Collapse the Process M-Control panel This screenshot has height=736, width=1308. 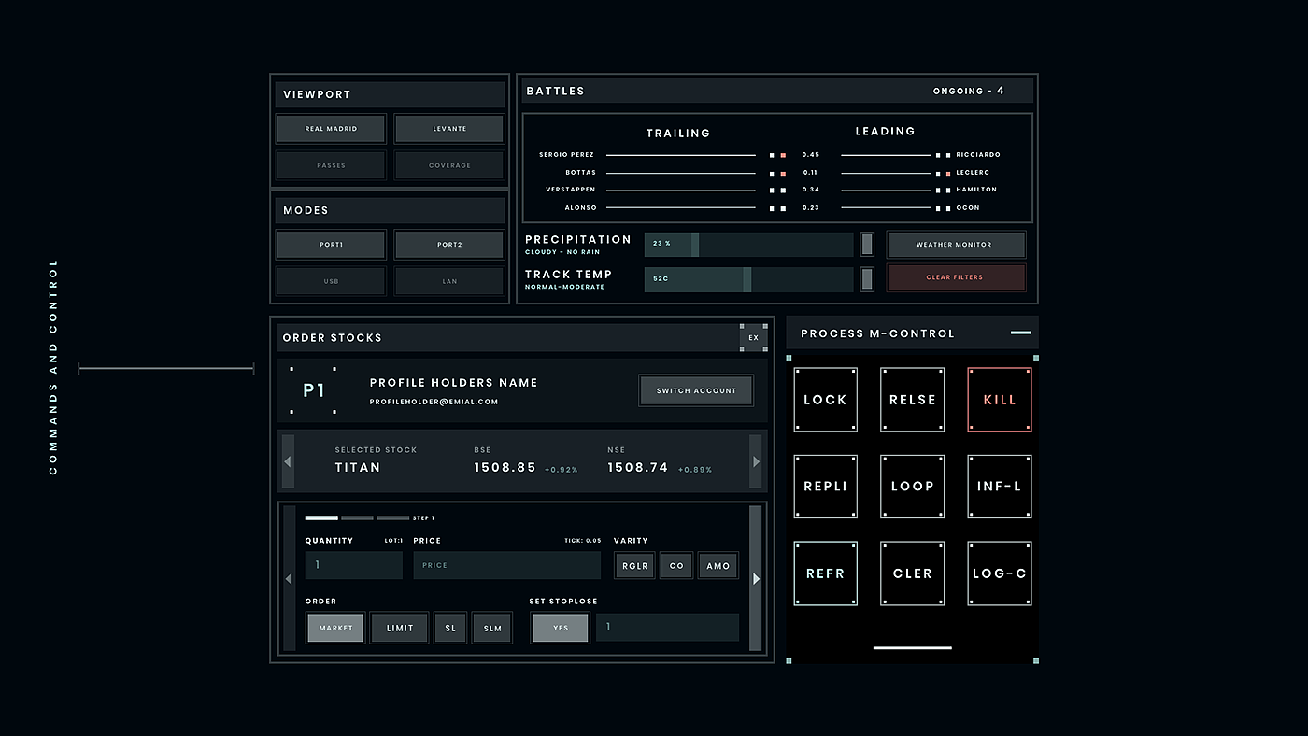[x=1020, y=333]
